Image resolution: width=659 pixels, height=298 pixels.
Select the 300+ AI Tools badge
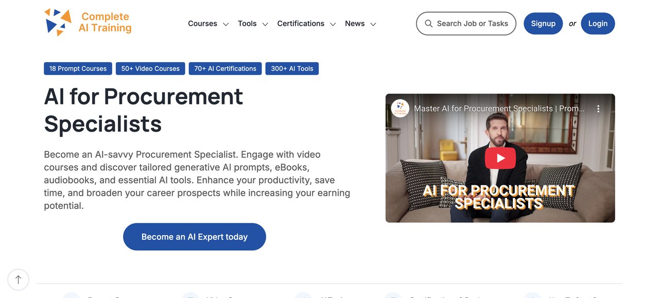coord(292,68)
